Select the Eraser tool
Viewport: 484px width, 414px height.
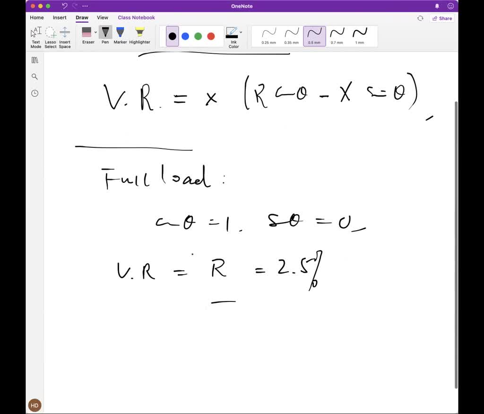[x=88, y=35]
